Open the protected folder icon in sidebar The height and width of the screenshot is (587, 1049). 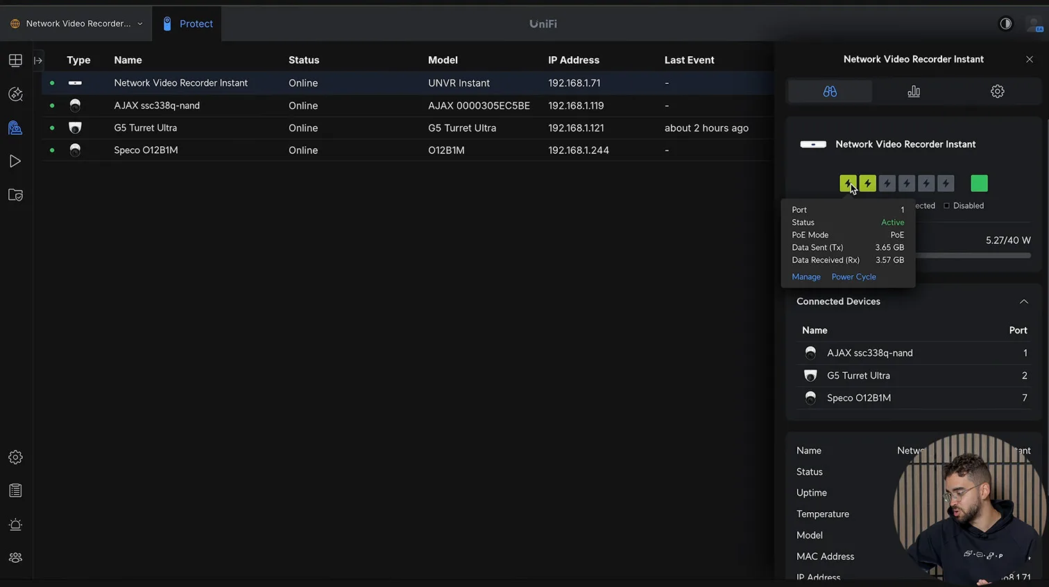click(15, 195)
